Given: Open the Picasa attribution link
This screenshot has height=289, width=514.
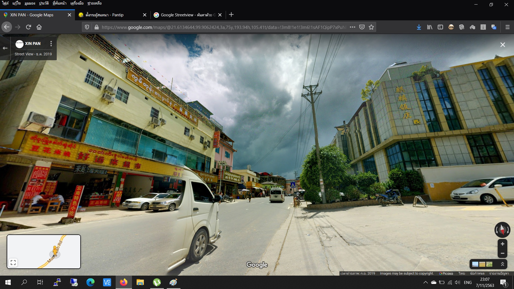Looking at the screenshot, I should point(446,273).
